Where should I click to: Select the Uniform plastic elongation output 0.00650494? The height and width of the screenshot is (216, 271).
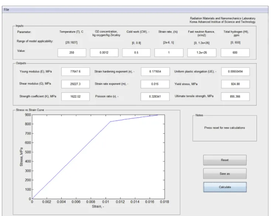click(x=236, y=71)
